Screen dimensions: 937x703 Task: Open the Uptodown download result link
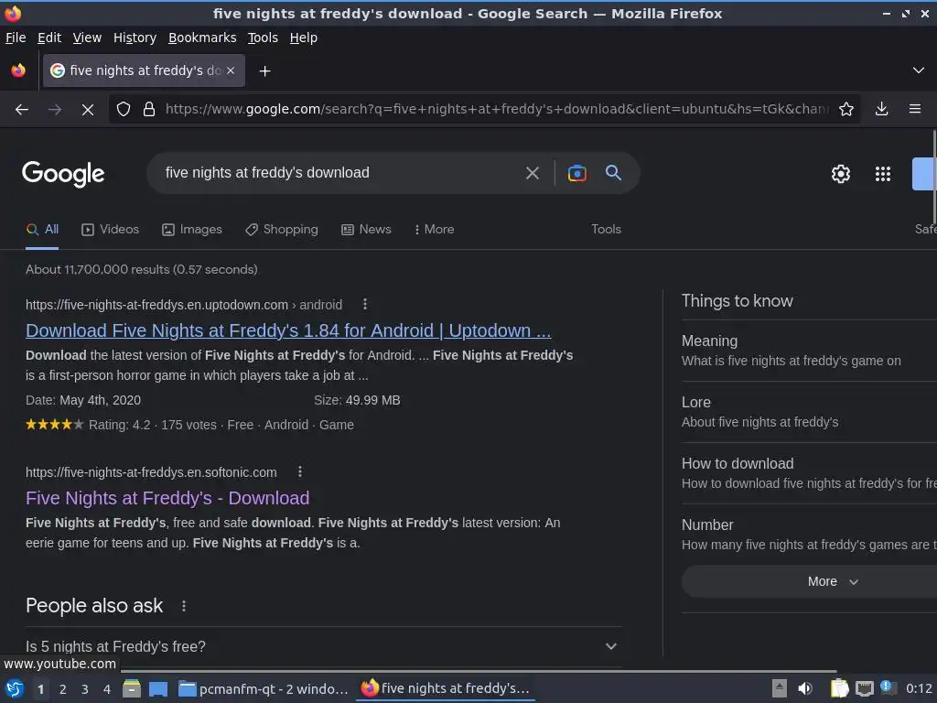coord(288,330)
